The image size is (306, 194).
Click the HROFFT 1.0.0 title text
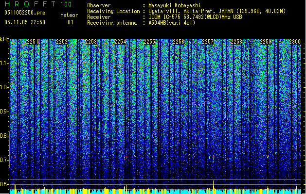pyautogui.click(x=38, y=4)
